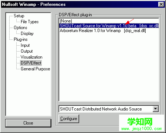This screenshot has width=166, height=133.
Task: Open the SHOUTcast module dropdown arrow
Action: click(156, 109)
